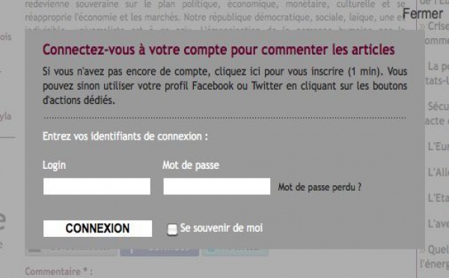
Task: Click the blue Facebook button behind the popup
Action: 159,252
